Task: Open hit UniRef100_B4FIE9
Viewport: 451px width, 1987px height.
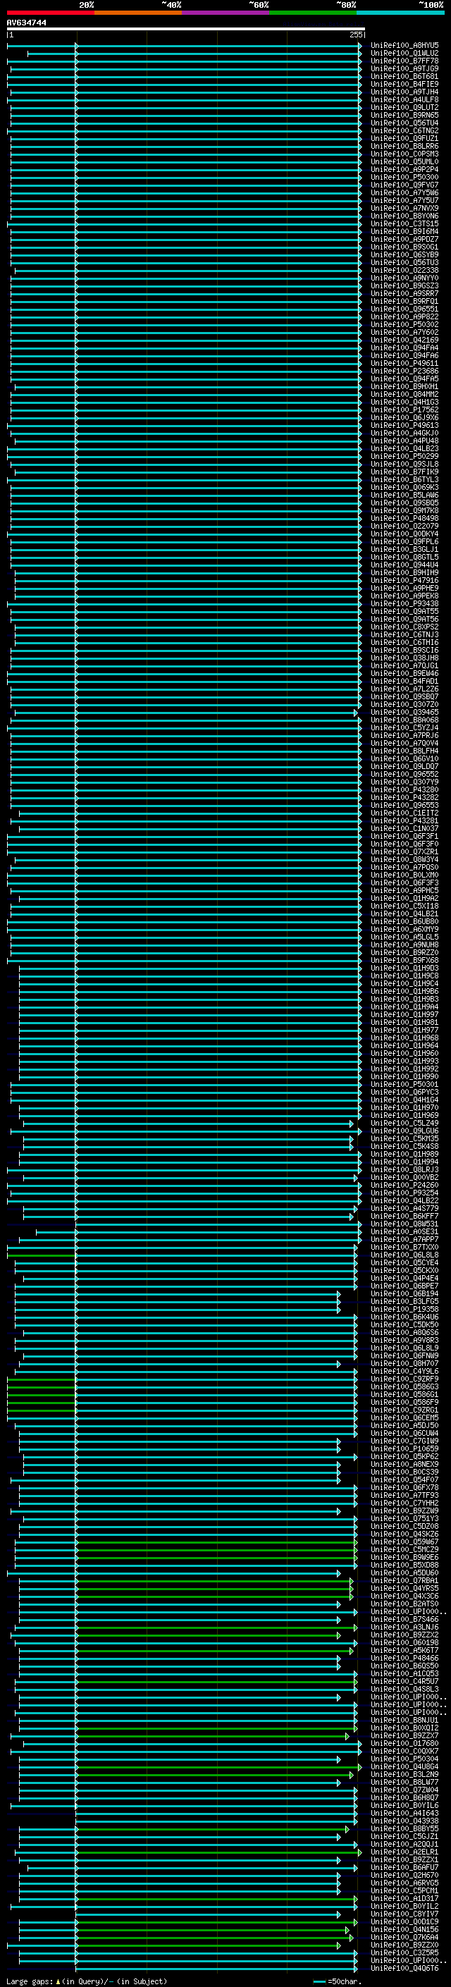Action: 404,84
